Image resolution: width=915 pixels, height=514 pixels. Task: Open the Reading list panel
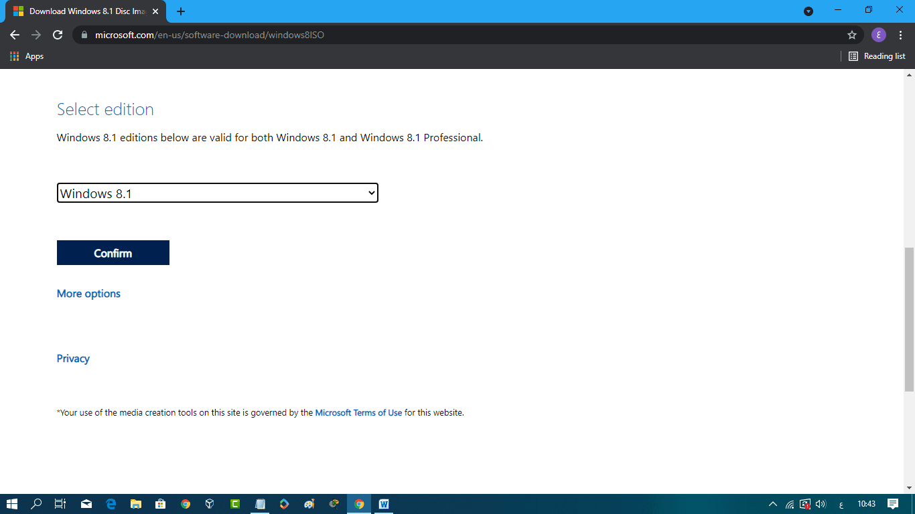click(877, 56)
